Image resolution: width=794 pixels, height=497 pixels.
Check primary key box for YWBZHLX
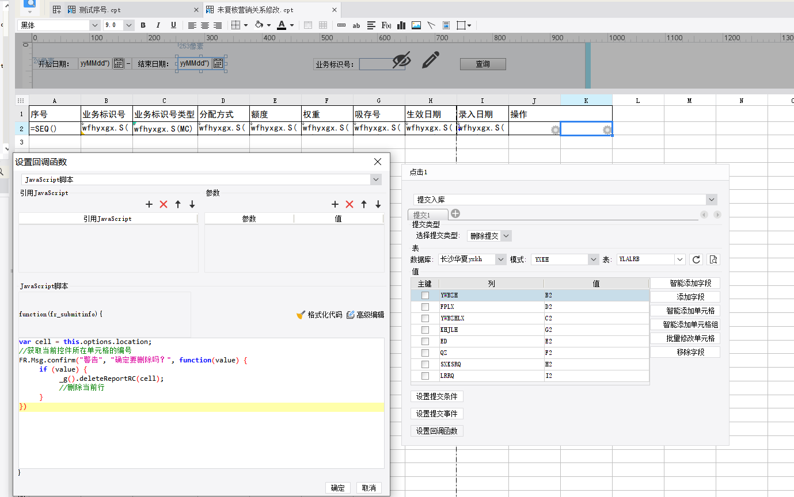pyautogui.click(x=425, y=318)
